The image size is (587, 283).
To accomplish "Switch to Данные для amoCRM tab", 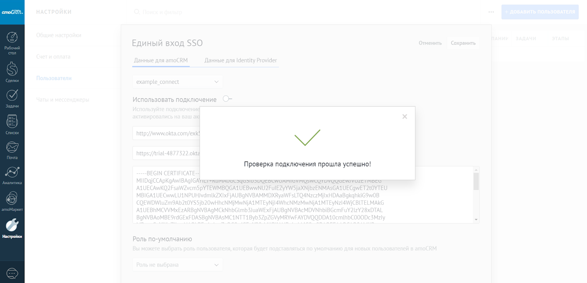I will pyautogui.click(x=161, y=60).
